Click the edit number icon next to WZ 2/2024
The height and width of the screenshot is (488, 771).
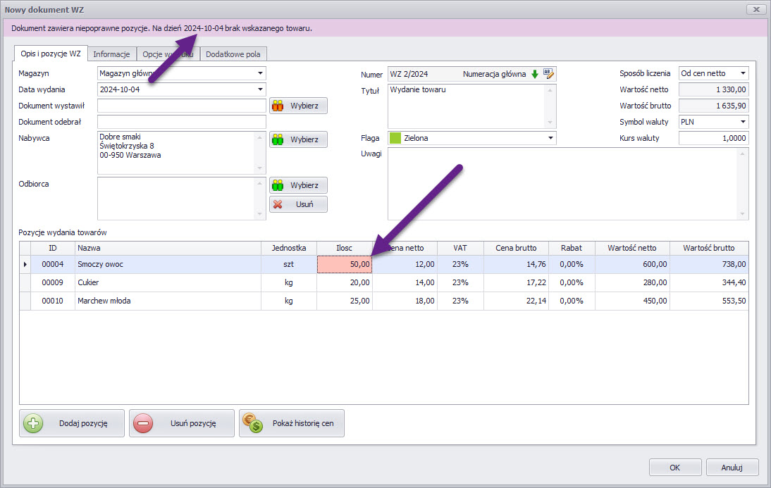pos(548,74)
